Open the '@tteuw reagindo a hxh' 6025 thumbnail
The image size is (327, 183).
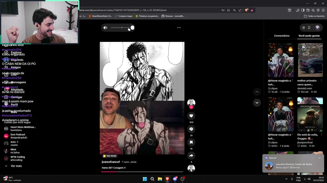click(281, 114)
